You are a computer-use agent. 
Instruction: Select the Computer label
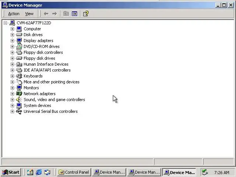pyautogui.click(x=32, y=29)
